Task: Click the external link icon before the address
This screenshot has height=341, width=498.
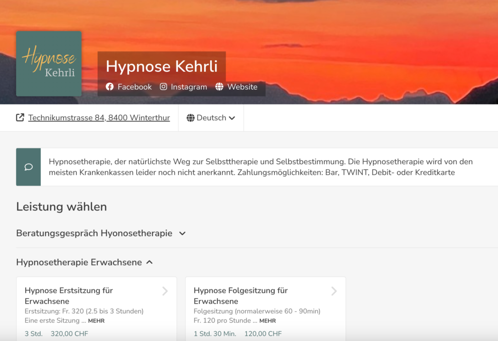Action: 20,117
